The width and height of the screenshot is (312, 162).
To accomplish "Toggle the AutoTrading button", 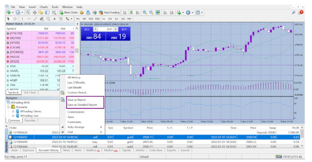I will pos(109,12).
